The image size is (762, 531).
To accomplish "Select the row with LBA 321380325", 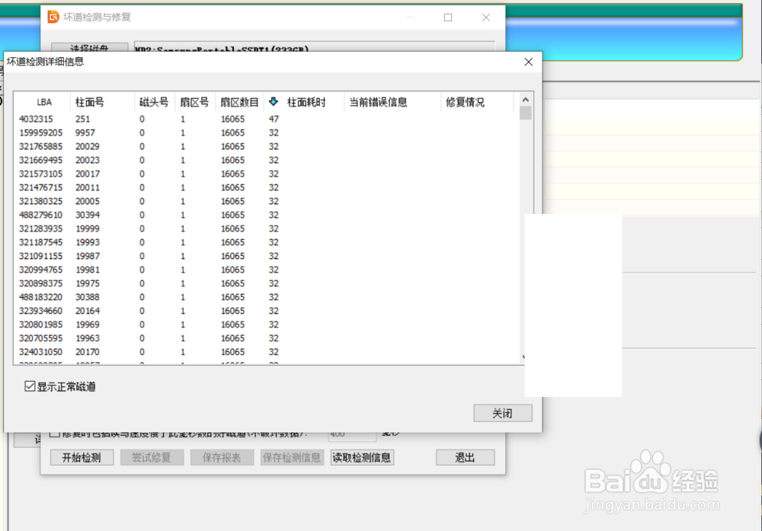I will click(267, 201).
